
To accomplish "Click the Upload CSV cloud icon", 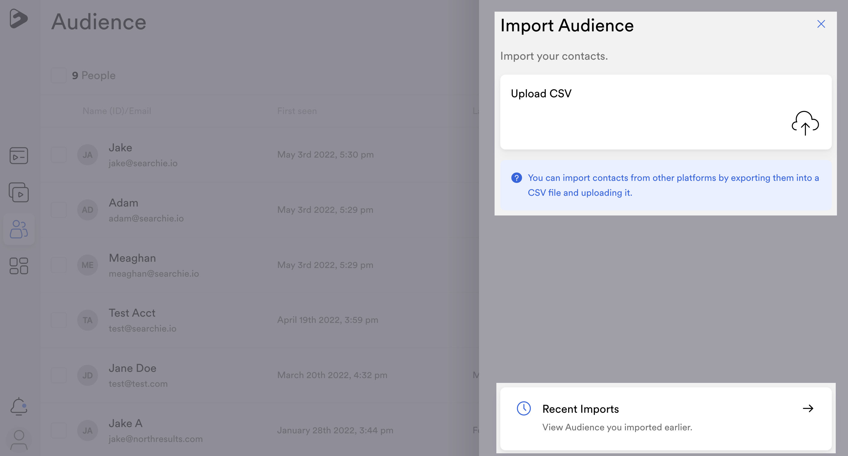I will click(805, 123).
